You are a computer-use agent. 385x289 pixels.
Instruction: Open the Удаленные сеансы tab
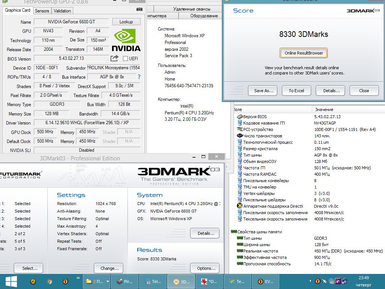[191, 9]
